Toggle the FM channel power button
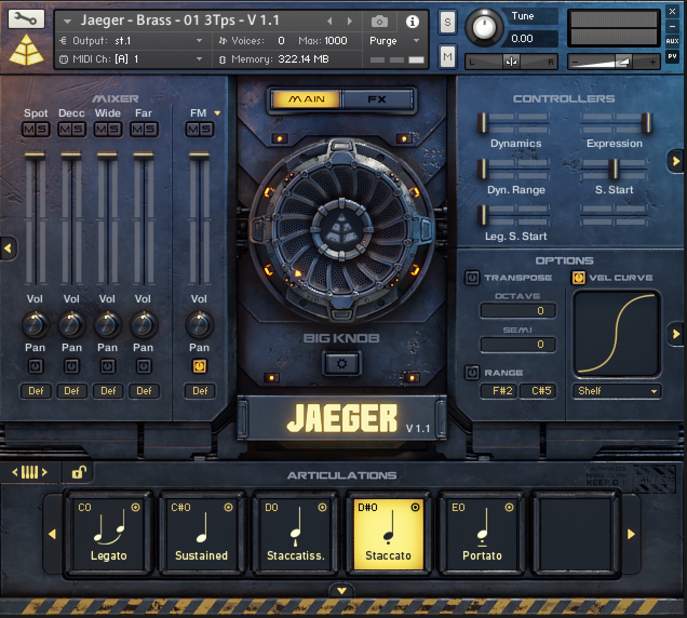 tap(199, 366)
